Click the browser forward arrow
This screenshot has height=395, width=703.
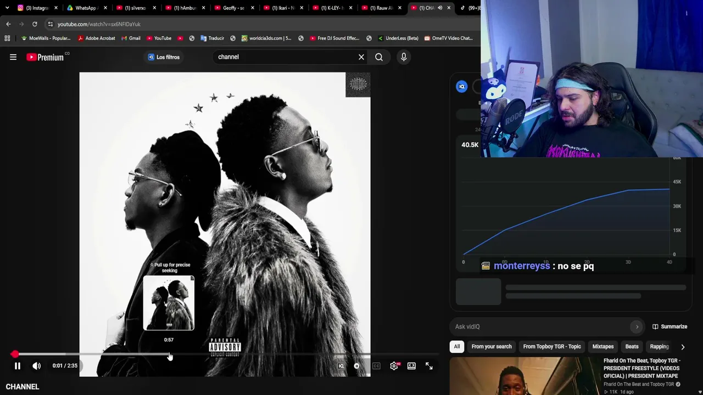(x=21, y=24)
